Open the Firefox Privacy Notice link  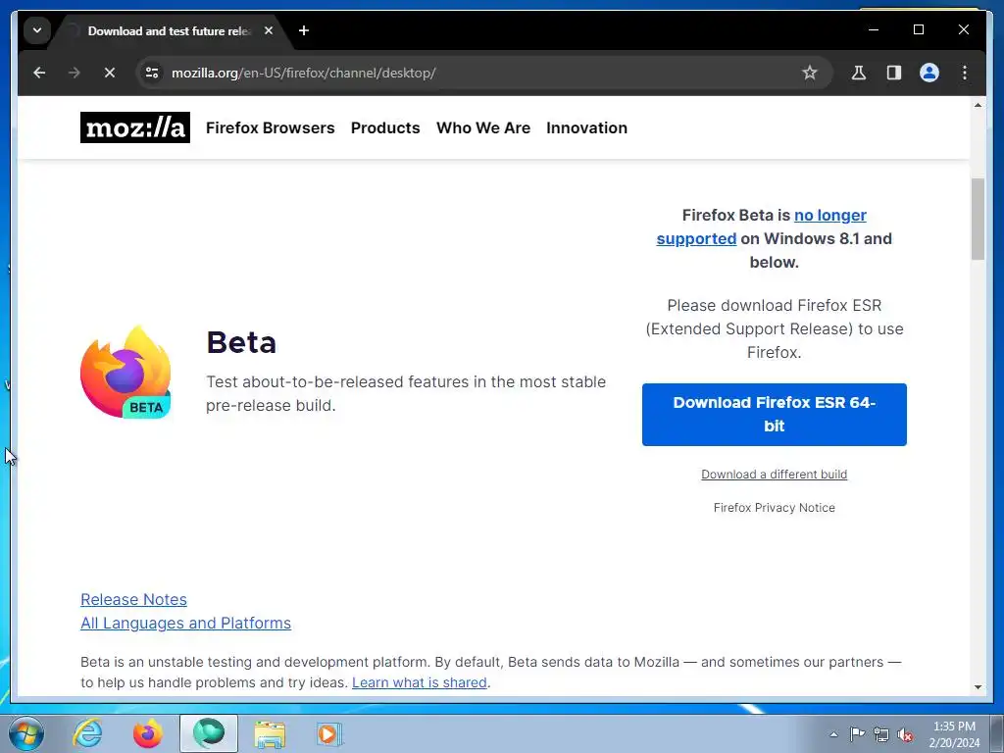(775, 508)
